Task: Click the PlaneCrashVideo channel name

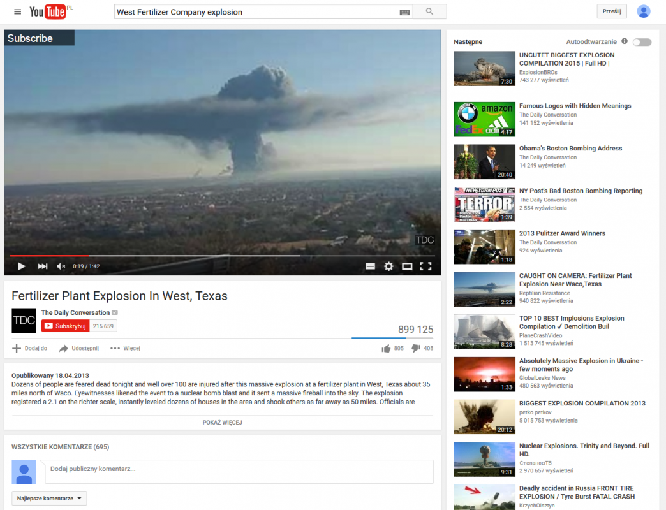Action: tap(541, 335)
